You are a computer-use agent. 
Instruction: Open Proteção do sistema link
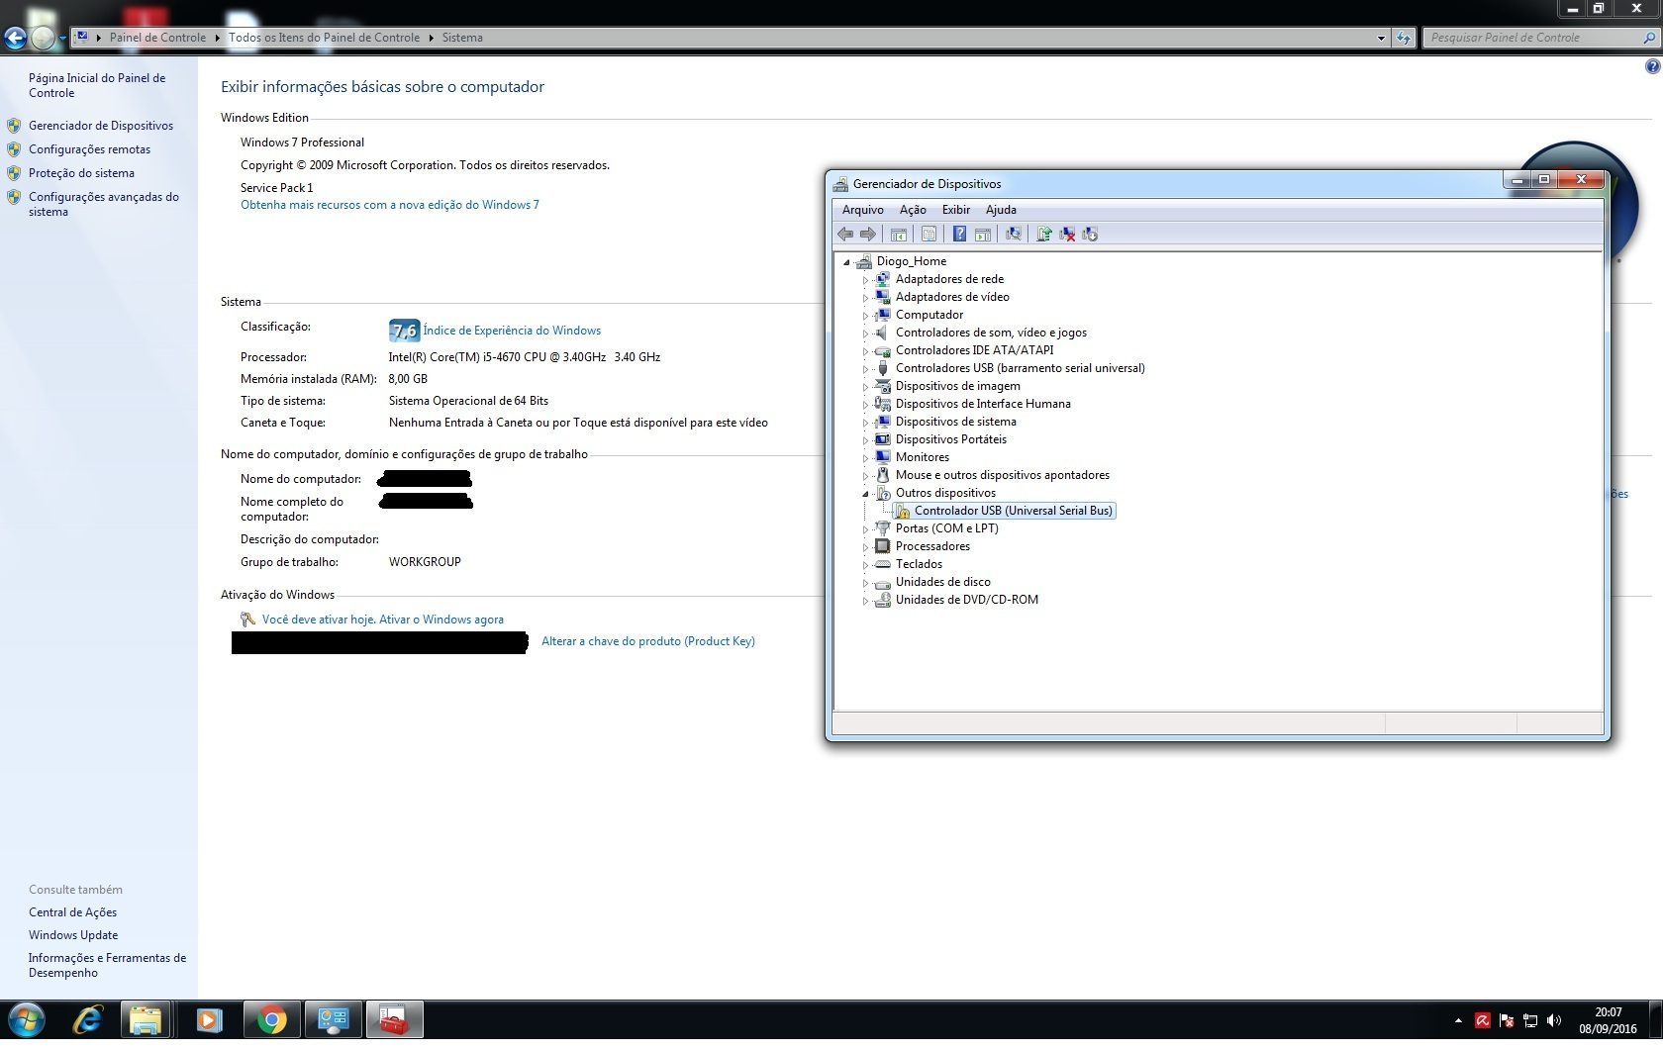click(81, 173)
